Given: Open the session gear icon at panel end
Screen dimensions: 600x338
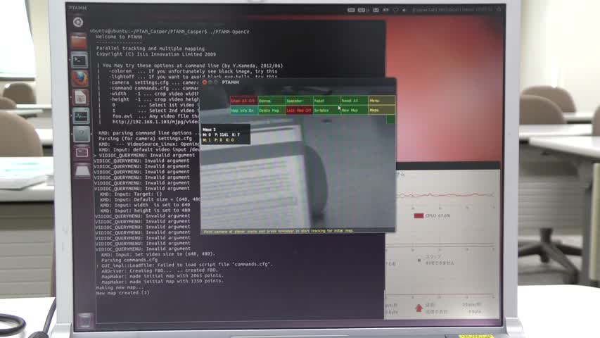Looking at the screenshot, I should click(499, 9).
